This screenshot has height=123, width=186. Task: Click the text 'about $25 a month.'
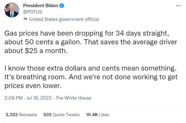36,51
